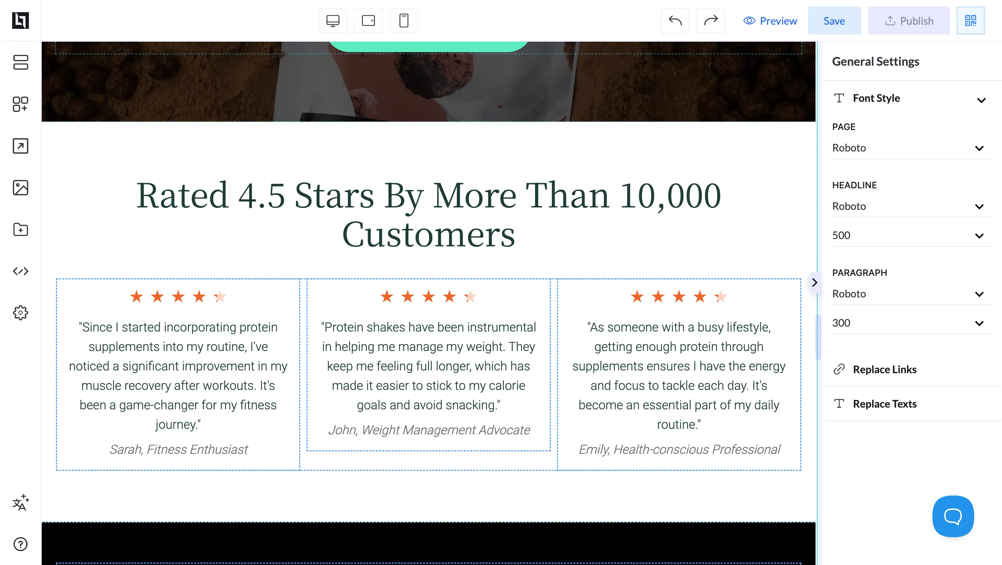1002x565 pixels.
Task: Save the page
Action: (x=834, y=21)
